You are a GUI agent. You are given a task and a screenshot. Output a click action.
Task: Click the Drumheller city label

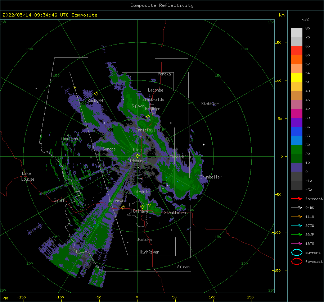211,177
